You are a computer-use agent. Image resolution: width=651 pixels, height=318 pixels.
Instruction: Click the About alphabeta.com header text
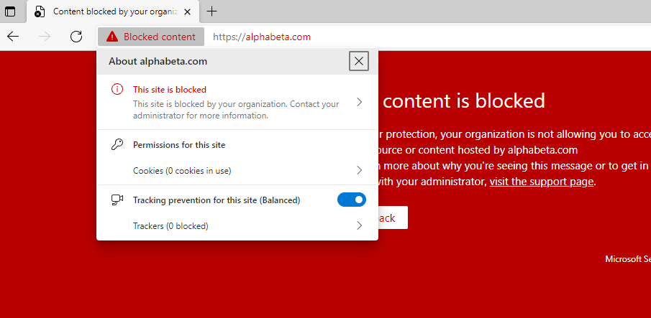point(158,61)
